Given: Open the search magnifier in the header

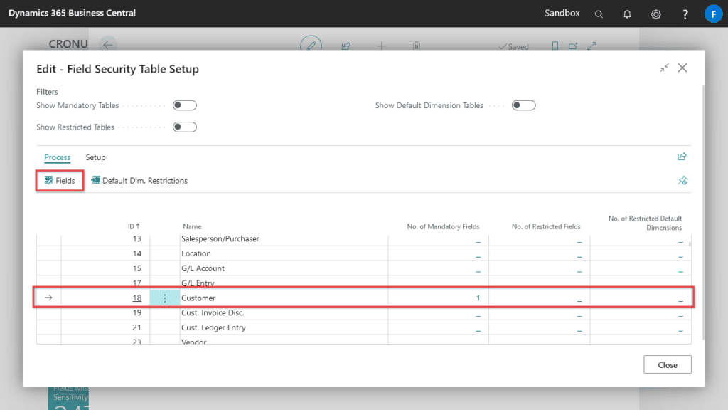Looking at the screenshot, I should tap(599, 14).
